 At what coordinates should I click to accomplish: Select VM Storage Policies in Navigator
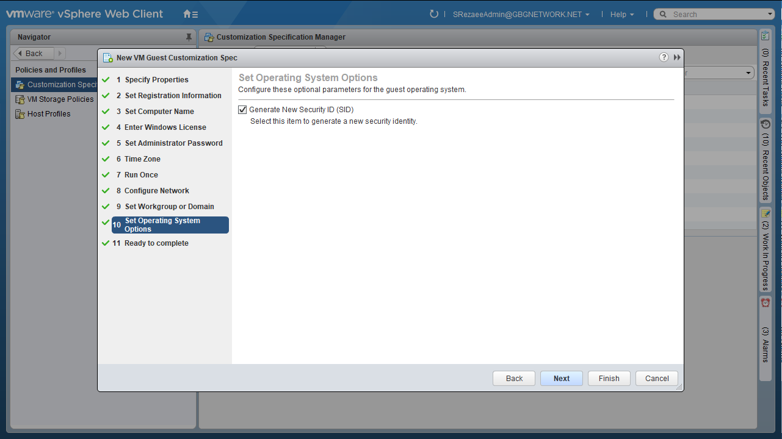[x=60, y=99]
